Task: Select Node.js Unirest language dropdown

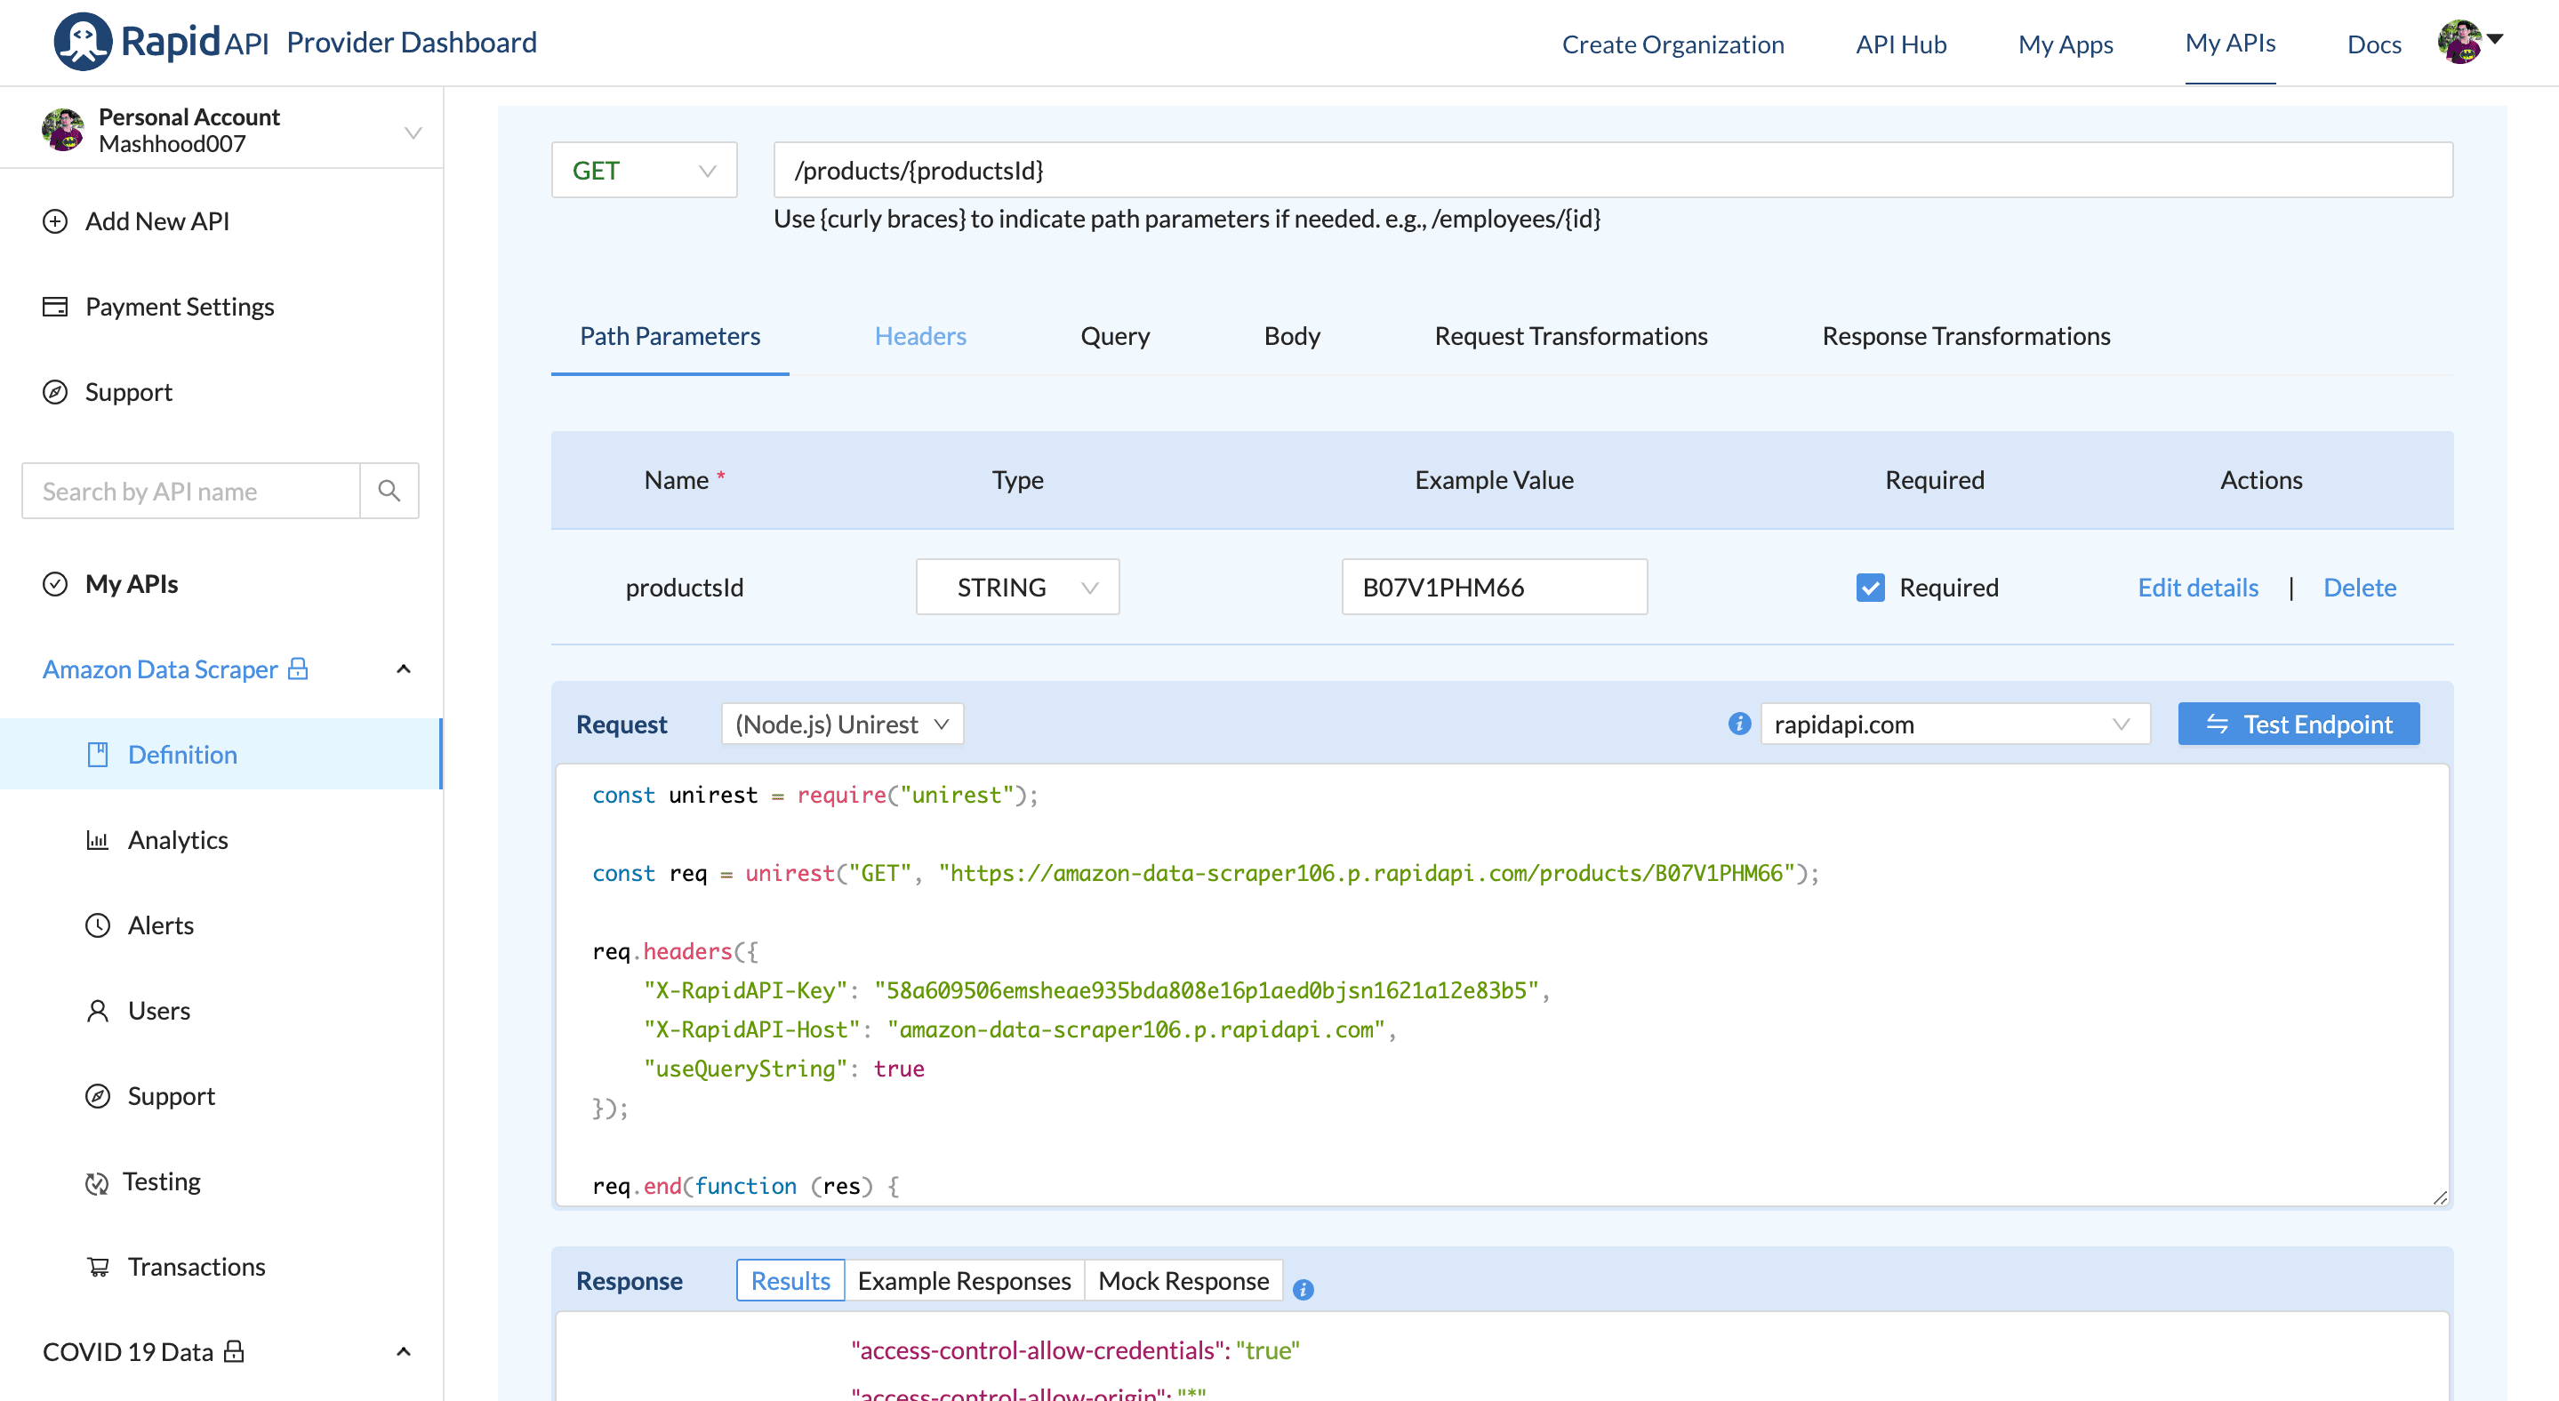Action: (x=838, y=721)
